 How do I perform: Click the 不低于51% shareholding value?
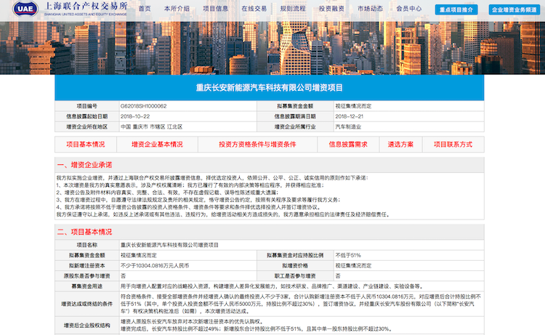348,255
